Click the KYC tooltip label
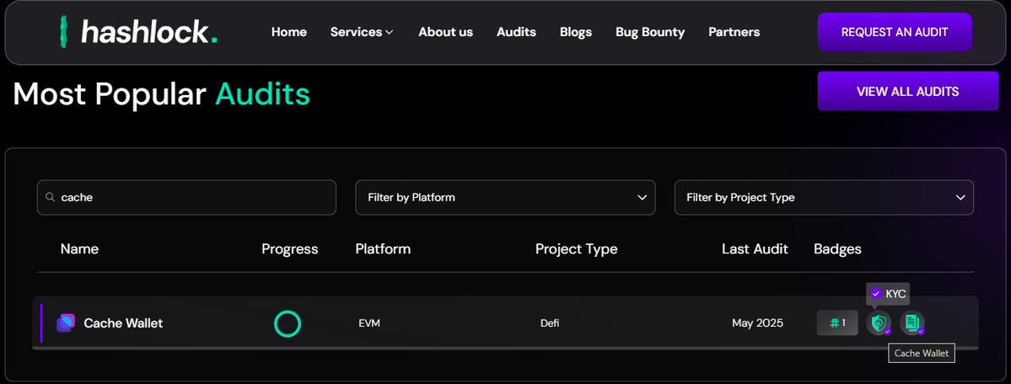Screen dimensions: 1011x384 (888, 294)
